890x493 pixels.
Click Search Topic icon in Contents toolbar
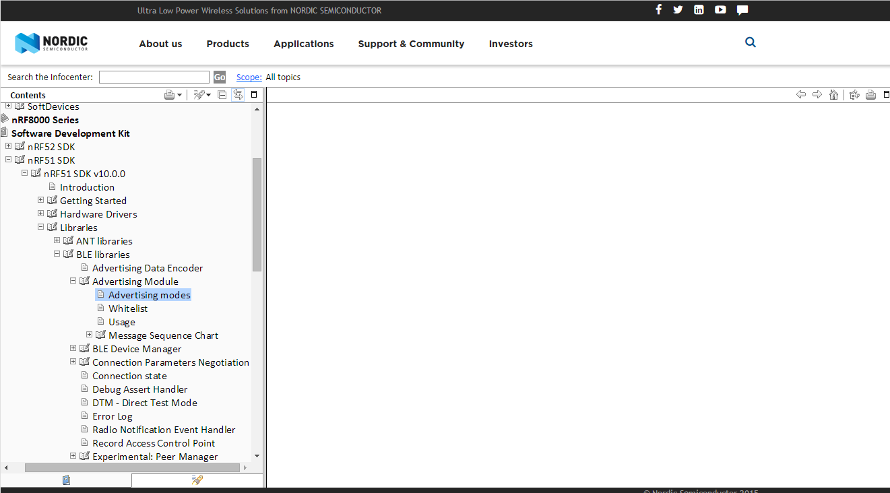coord(199,95)
